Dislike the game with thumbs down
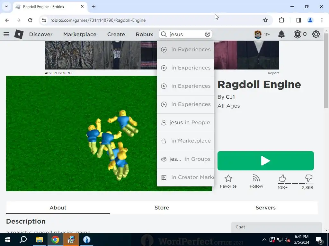 pos(309,178)
